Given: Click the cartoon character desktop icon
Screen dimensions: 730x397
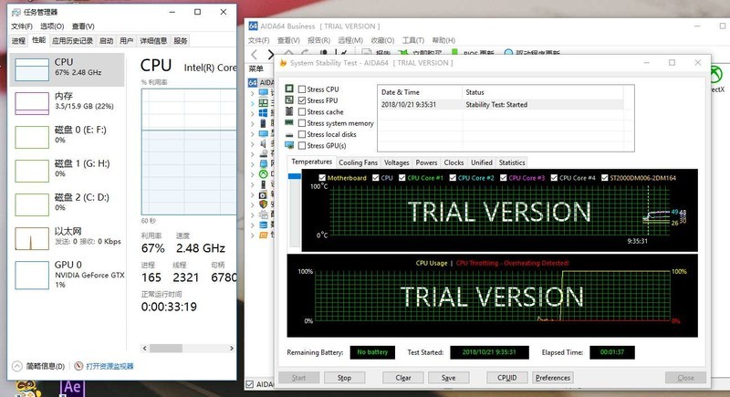Looking at the screenshot, I should tap(28, 389).
